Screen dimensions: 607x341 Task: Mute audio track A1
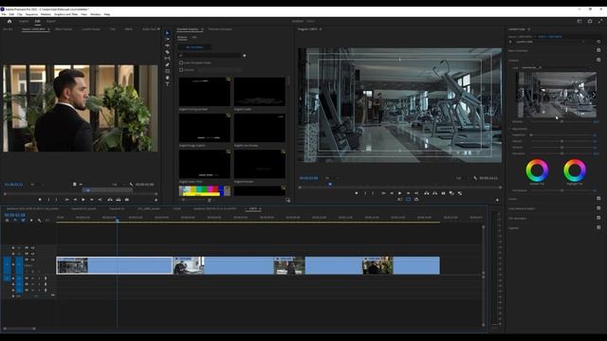(32, 278)
